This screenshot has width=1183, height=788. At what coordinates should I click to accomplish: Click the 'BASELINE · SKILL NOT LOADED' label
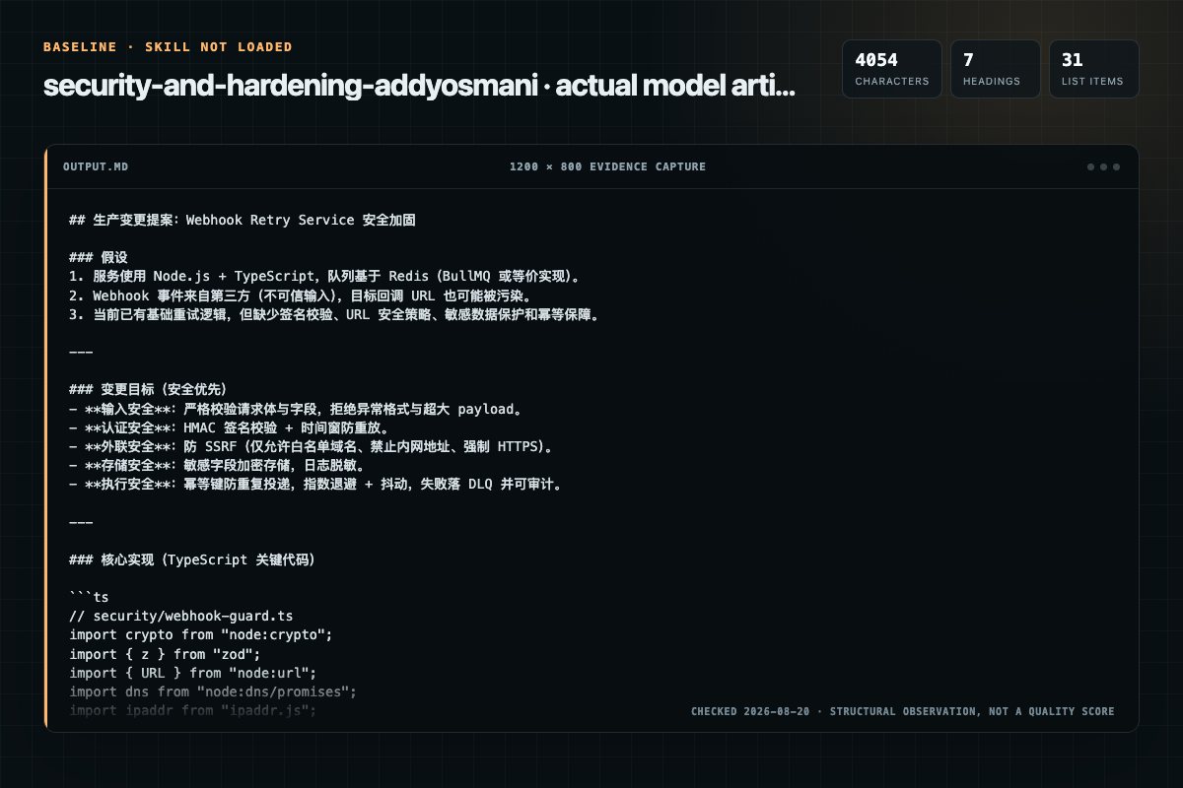(168, 46)
